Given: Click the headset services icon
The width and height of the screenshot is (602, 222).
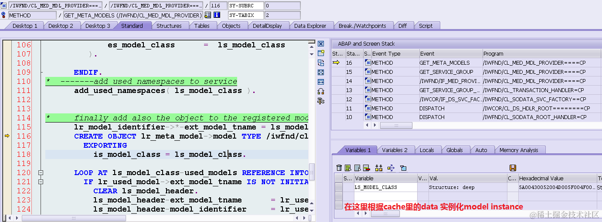Looking at the screenshot, I should (321, 92).
